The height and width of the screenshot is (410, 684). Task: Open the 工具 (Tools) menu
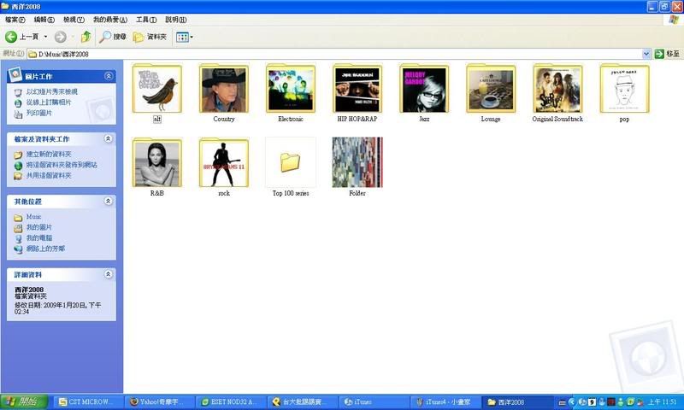pyautogui.click(x=146, y=20)
